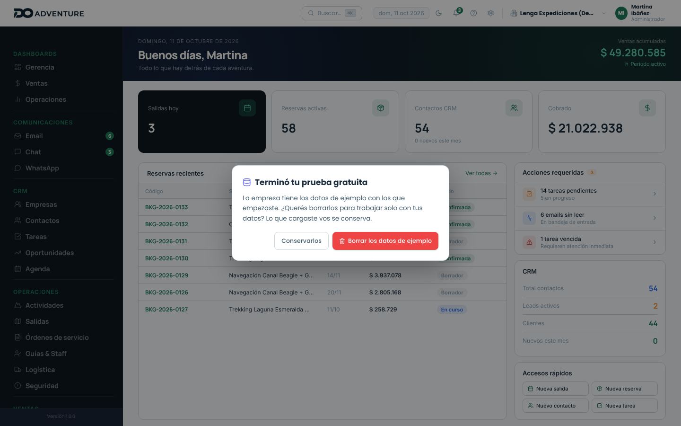681x426 pixels.
Task: Click Nueva tarea quick access button
Action: pyautogui.click(x=625, y=406)
